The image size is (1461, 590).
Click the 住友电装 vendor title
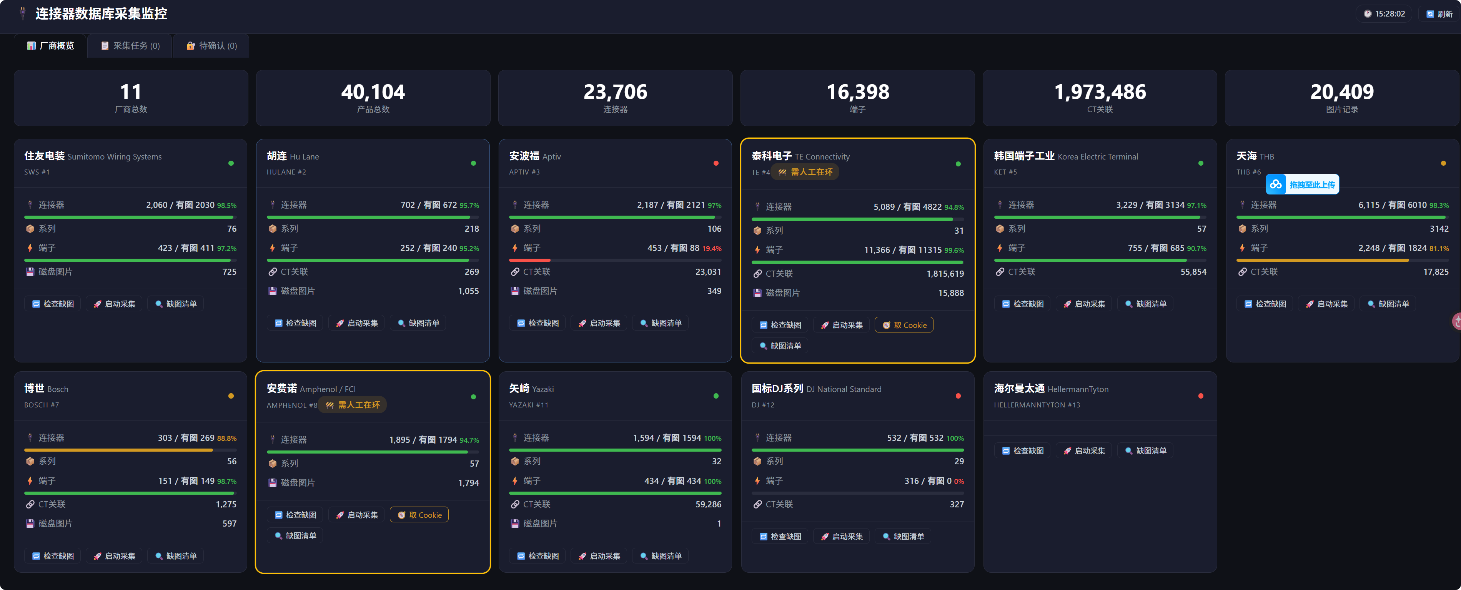pos(44,156)
